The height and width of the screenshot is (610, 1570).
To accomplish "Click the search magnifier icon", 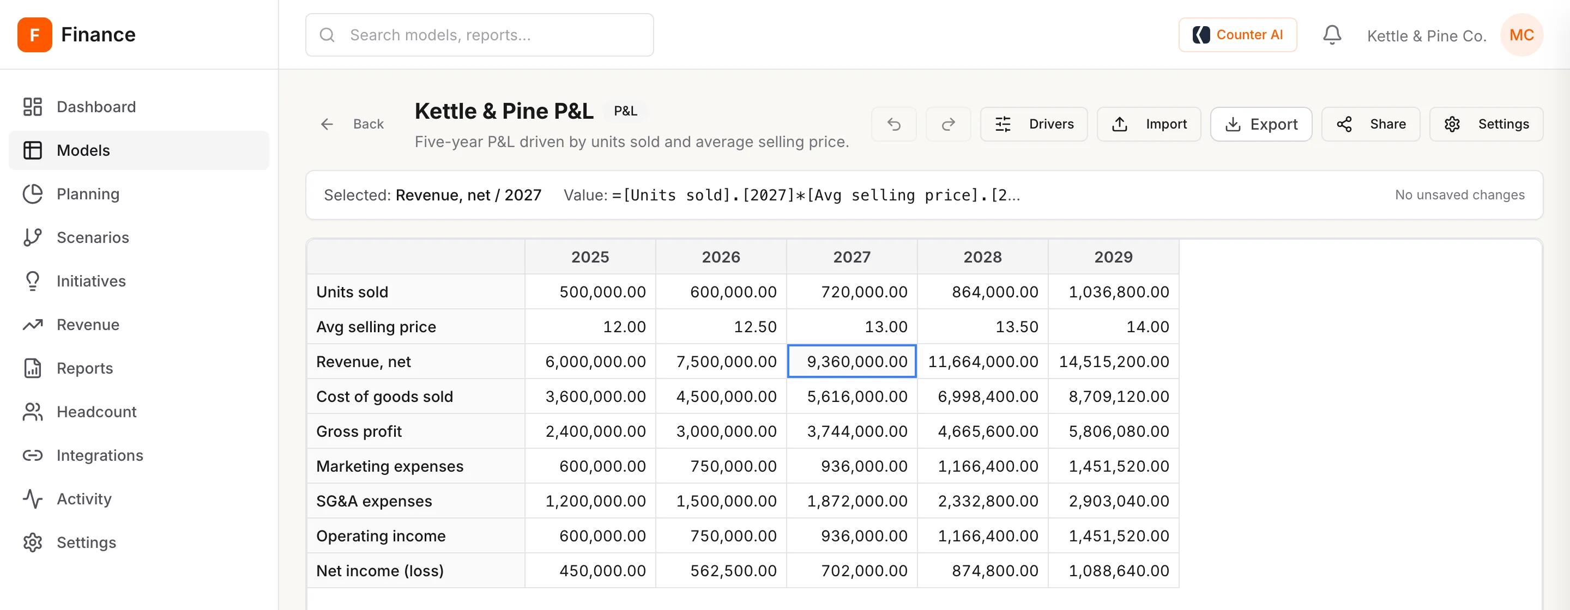I will (327, 35).
